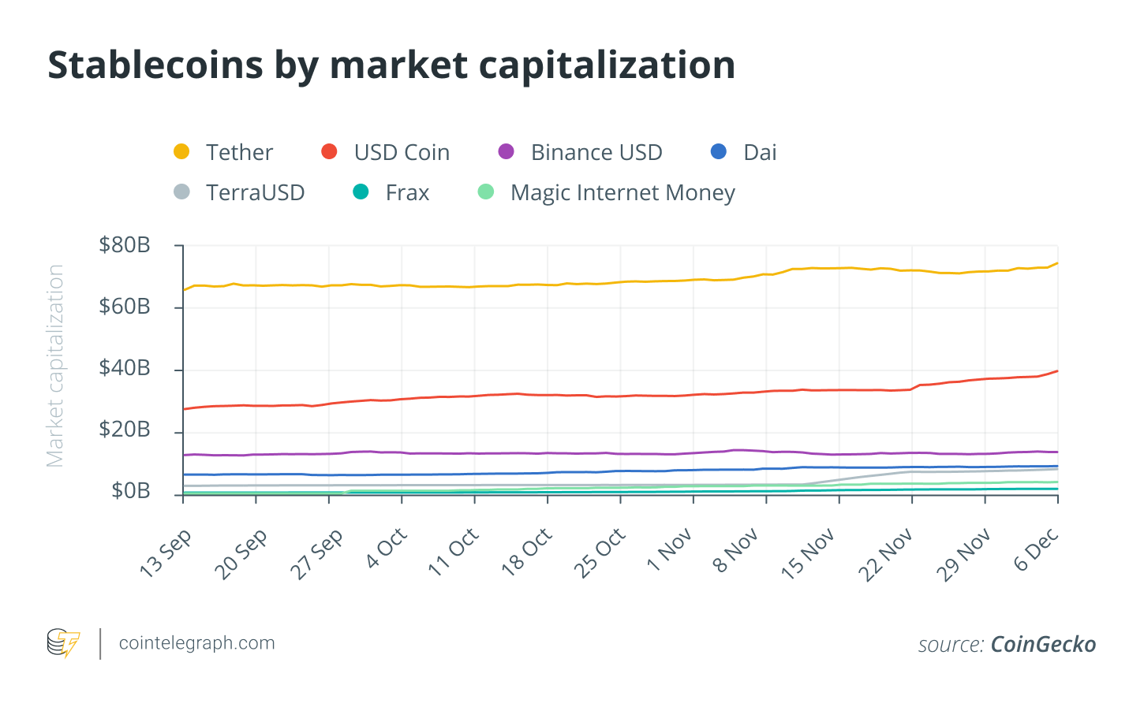This screenshot has height=707, width=1144.
Task: Toggle the Binance USD series label
Action: (596, 152)
